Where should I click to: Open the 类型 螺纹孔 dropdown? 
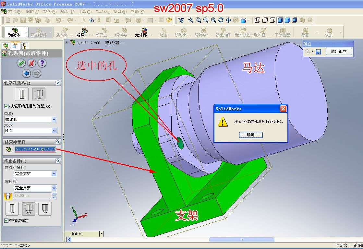54,119
